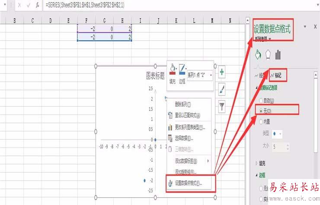The width and height of the screenshot is (320, 205).
Task: Select the data point at origin 0
Action: (155, 140)
